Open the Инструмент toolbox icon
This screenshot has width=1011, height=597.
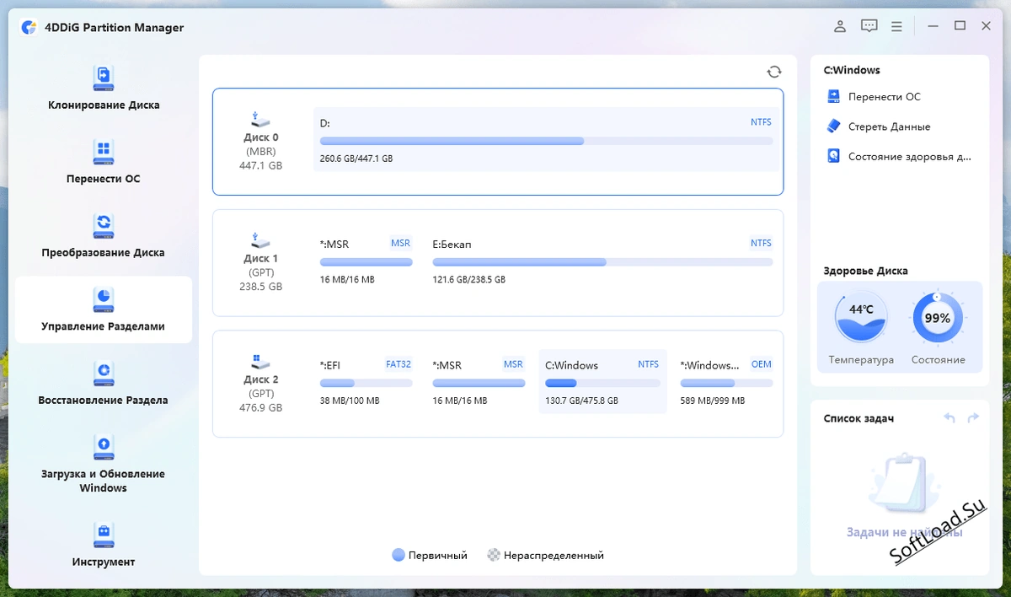[x=103, y=535]
